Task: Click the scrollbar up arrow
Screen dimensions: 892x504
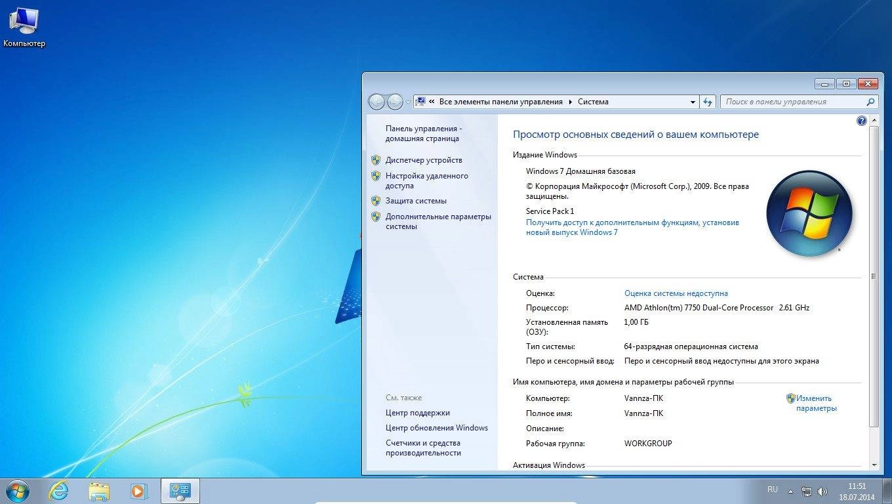Action: click(874, 121)
